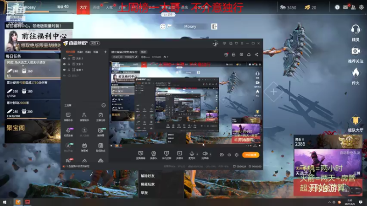The image size is (367, 206).
Task: Open Windows Start menu
Action: [5, 202]
